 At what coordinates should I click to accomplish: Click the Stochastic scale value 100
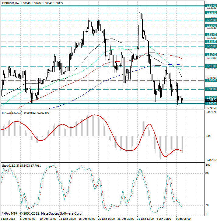click(x=208, y=165)
